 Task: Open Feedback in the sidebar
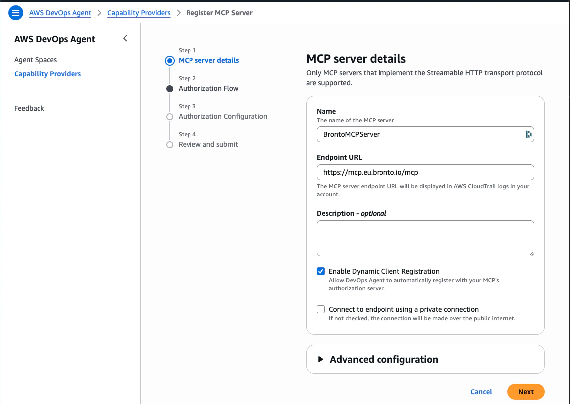tap(29, 108)
